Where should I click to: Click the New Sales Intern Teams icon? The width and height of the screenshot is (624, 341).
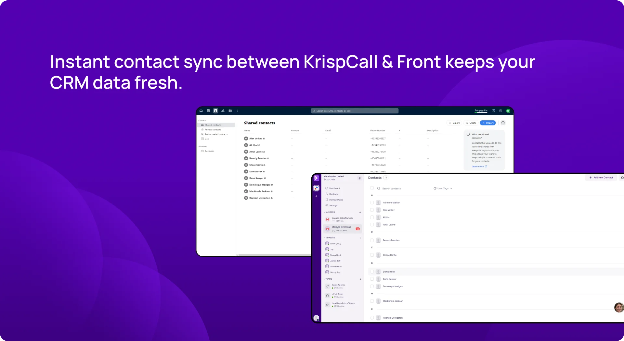point(327,305)
